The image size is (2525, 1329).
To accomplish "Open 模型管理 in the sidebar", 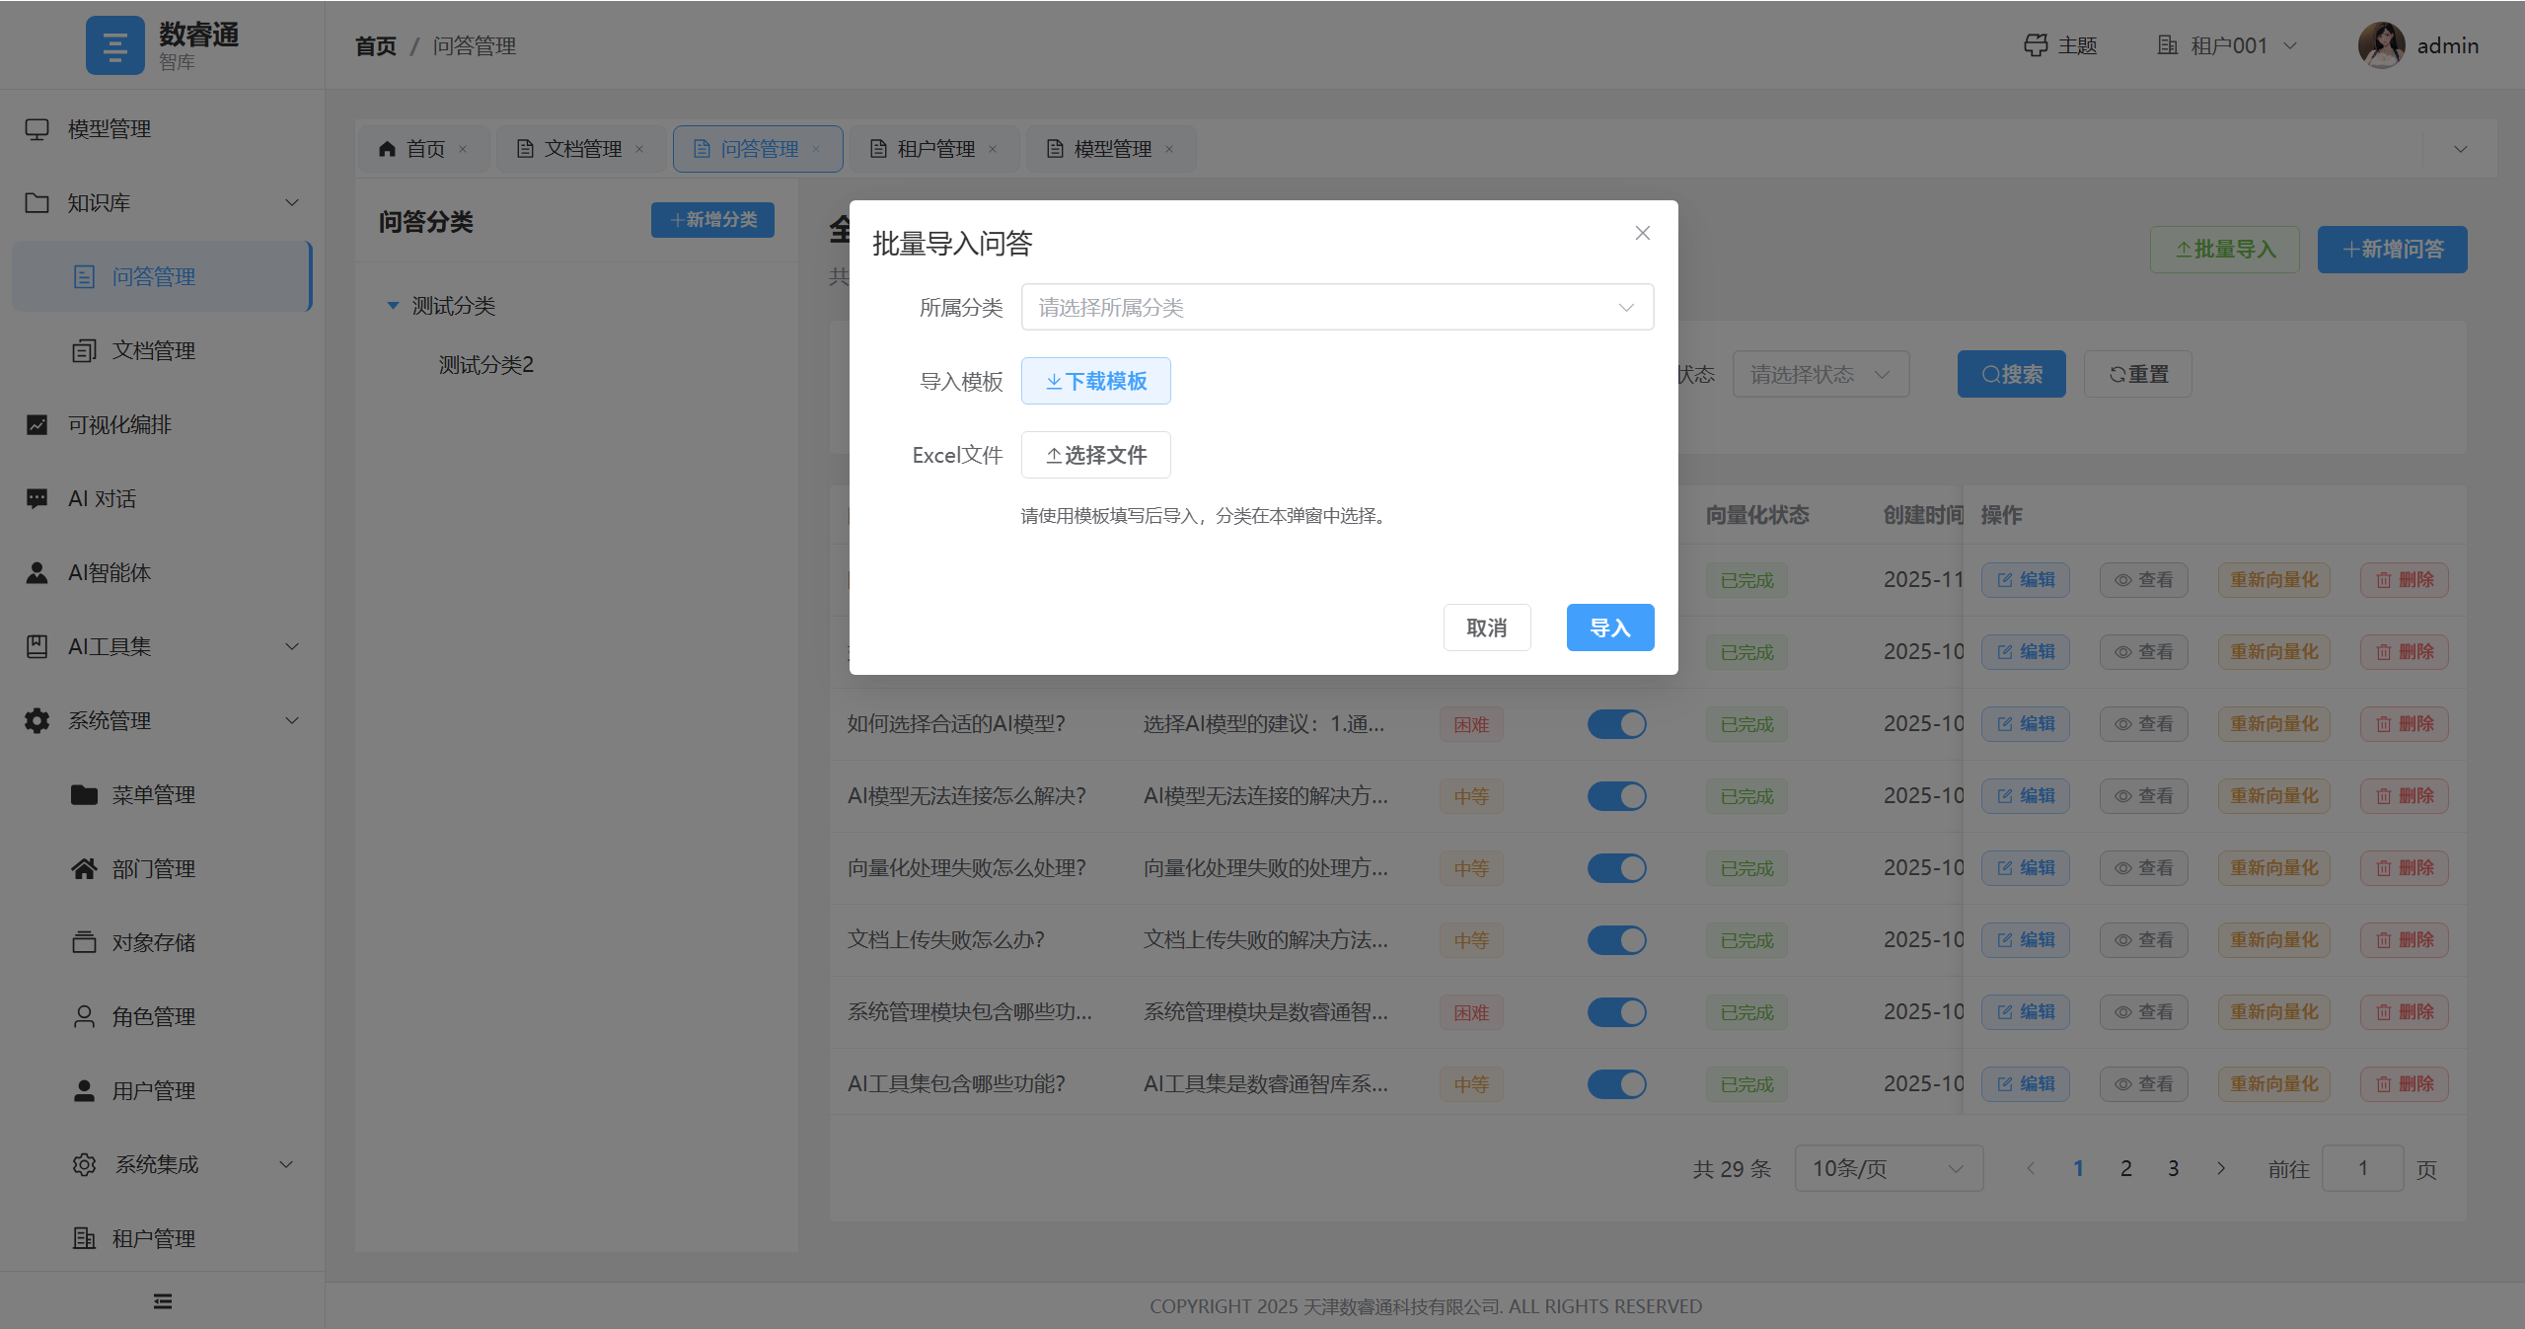I will 162,129.
